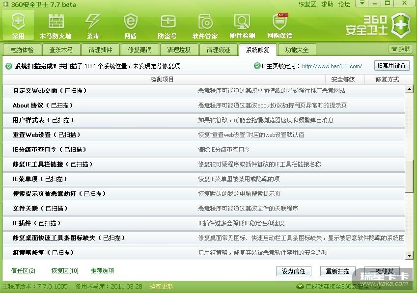Select the 修复IE工具栏链接 row
This screenshot has width=417, height=293.
pos(204,164)
